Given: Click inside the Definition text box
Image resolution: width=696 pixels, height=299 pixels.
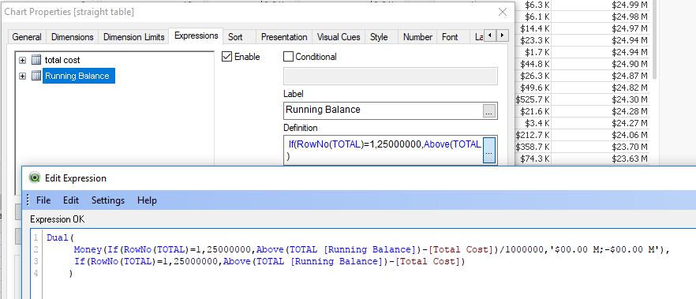Looking at the screenshot, I should (x=383, y=151).
